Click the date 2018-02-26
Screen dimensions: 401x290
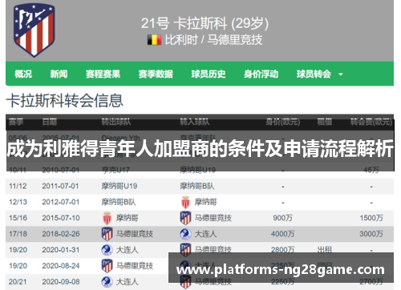61,234
